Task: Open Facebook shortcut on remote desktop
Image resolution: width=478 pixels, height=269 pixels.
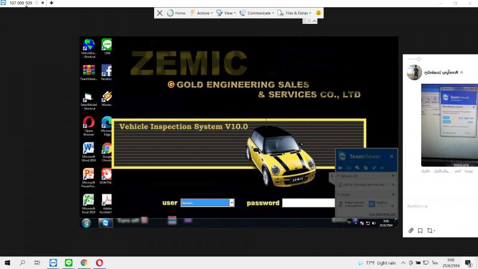Action: (106, 72)
